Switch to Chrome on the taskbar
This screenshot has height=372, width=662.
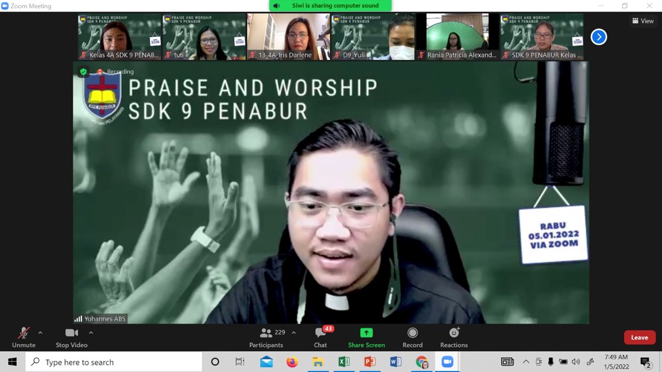(x=421, y=362)
